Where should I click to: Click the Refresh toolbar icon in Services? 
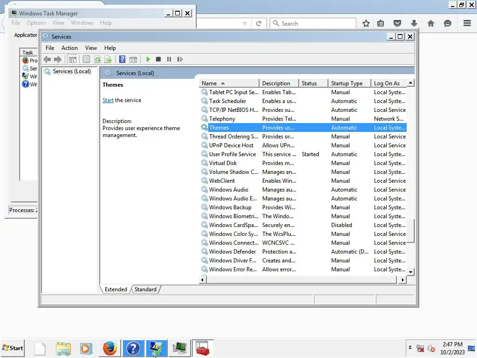click(97, 59)
